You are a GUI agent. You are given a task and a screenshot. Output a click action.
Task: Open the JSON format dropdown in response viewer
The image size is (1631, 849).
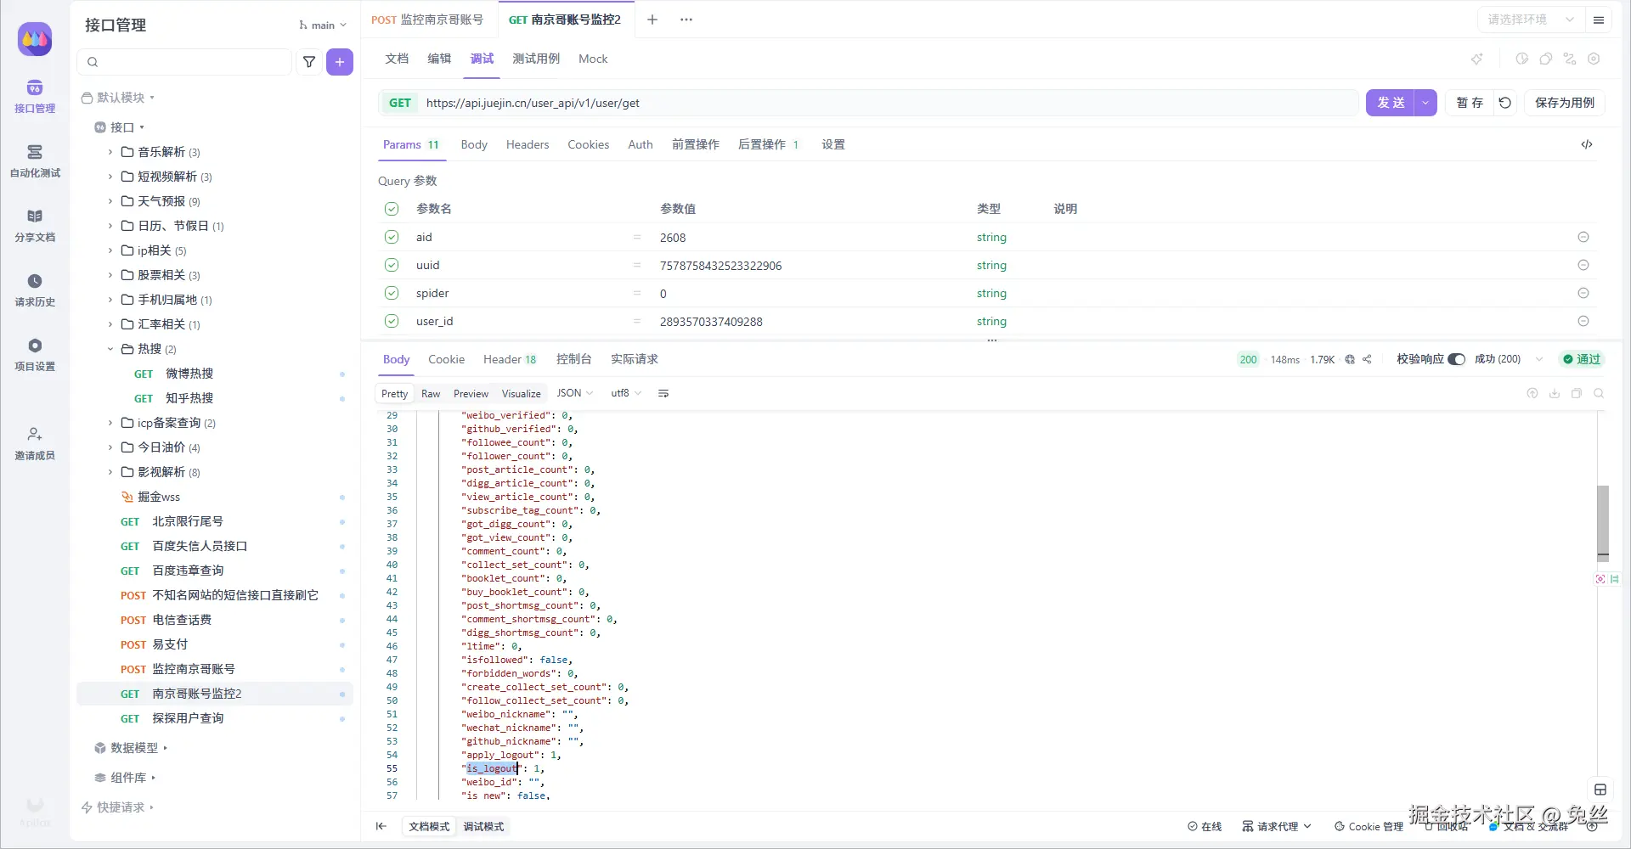click(573, 393)
